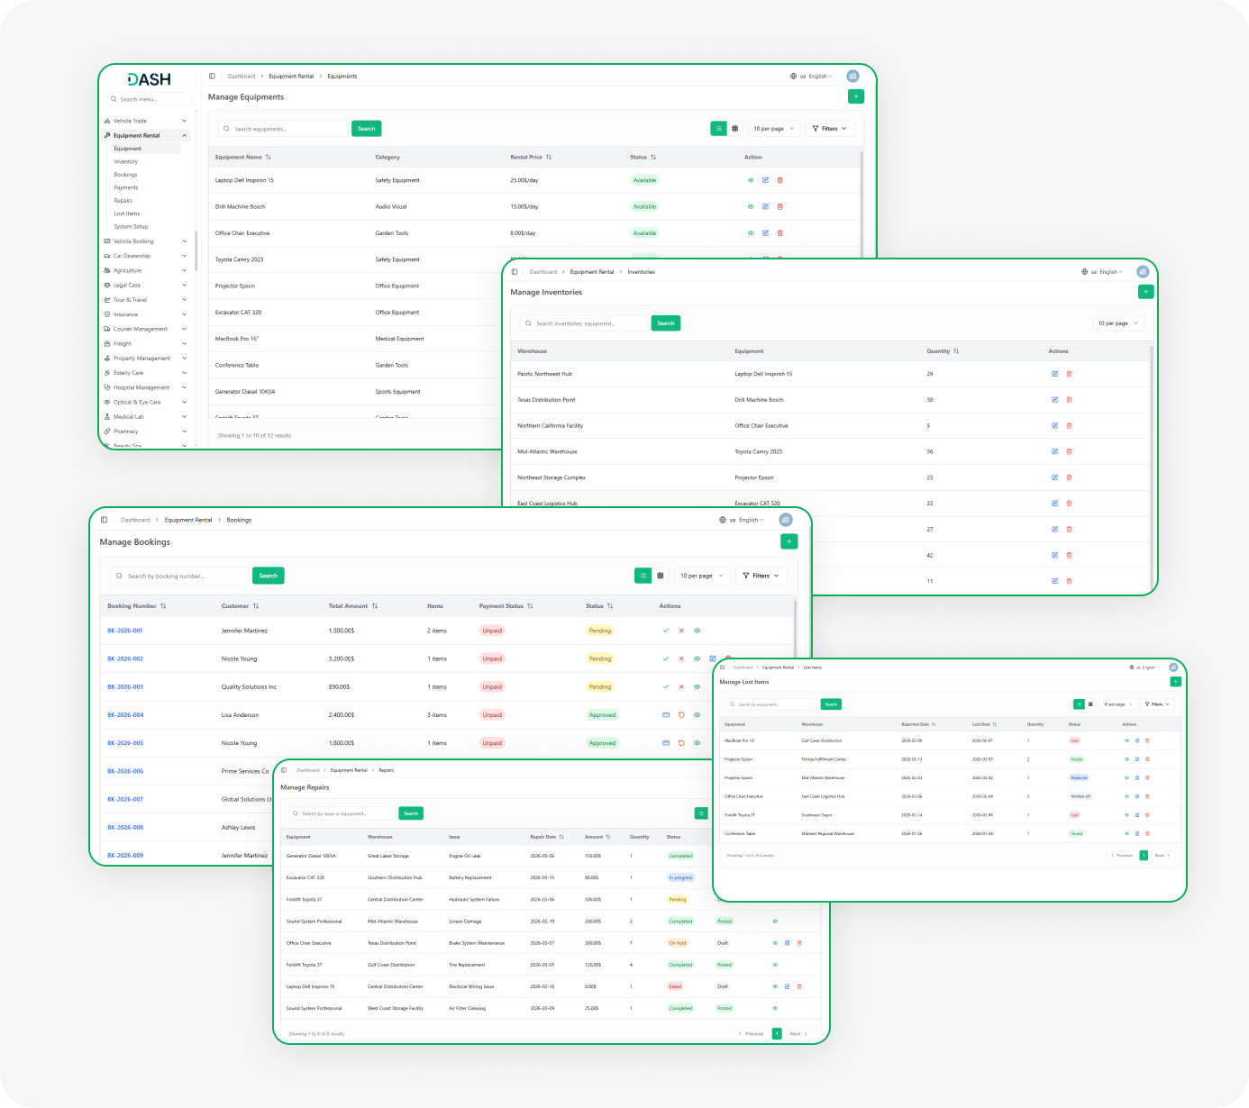Edit the Drill Machine Bosch equipment row

765,206
